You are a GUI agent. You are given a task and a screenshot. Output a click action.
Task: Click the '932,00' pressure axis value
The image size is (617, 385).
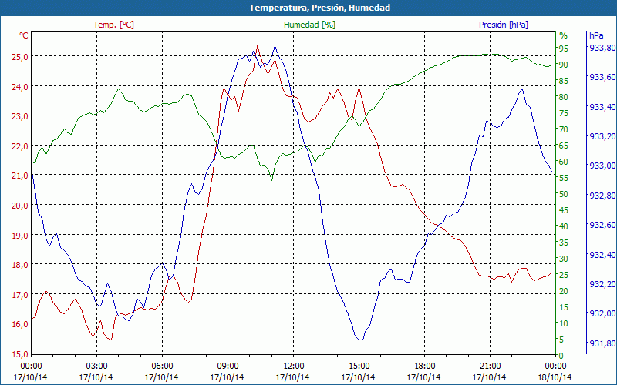click(x=602, y=313)
